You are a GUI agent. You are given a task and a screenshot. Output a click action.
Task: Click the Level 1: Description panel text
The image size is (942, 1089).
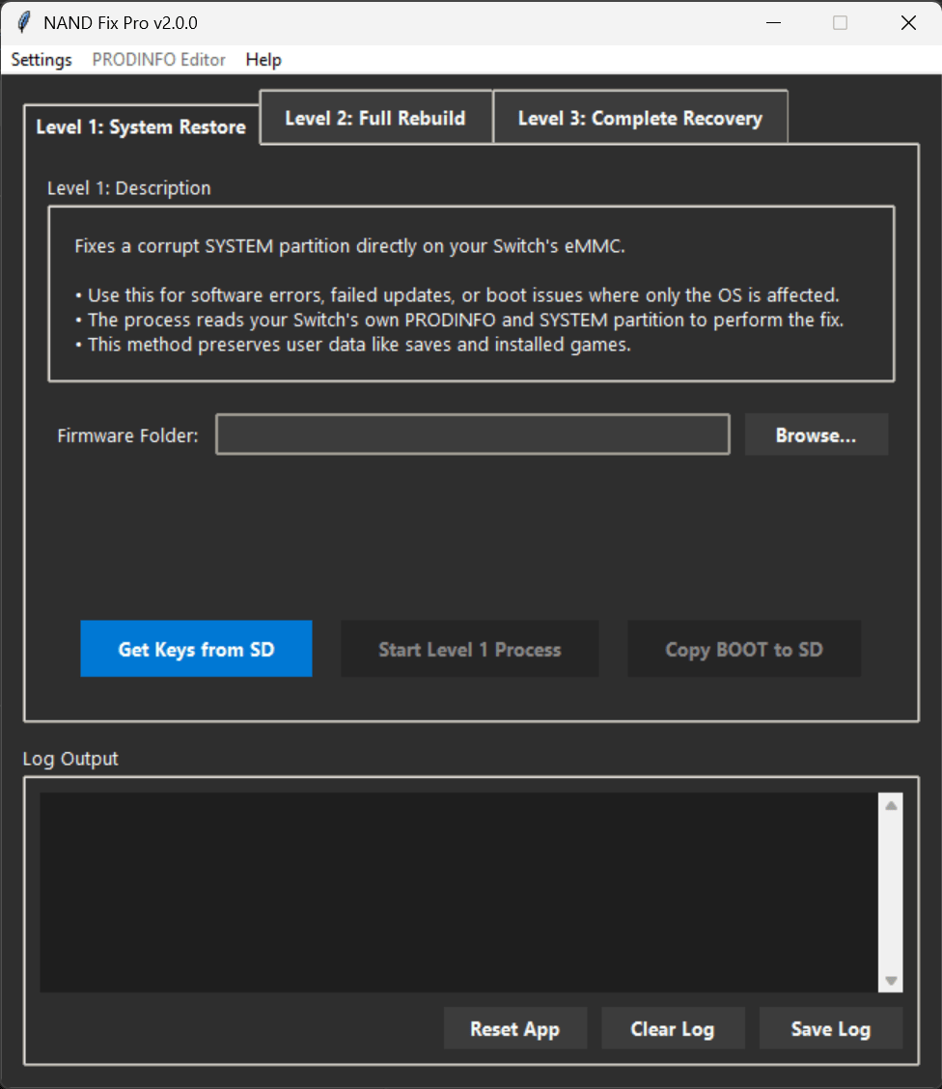click(x=470, y=294)
